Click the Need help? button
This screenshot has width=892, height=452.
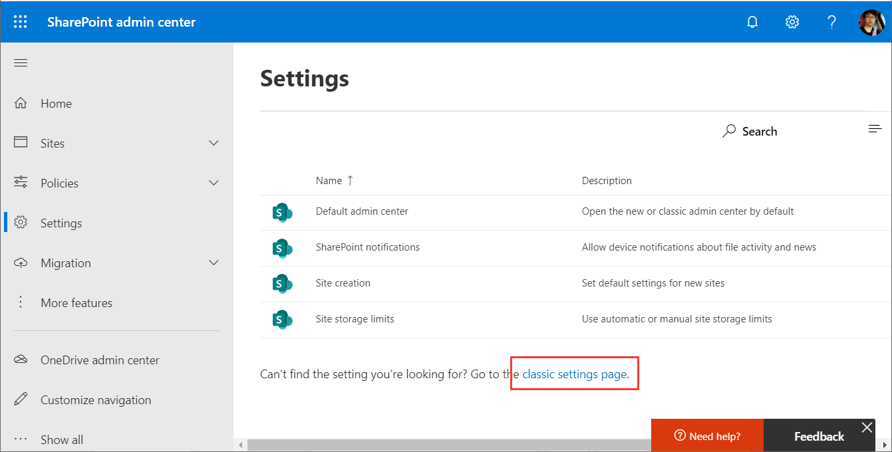(707, 436)
